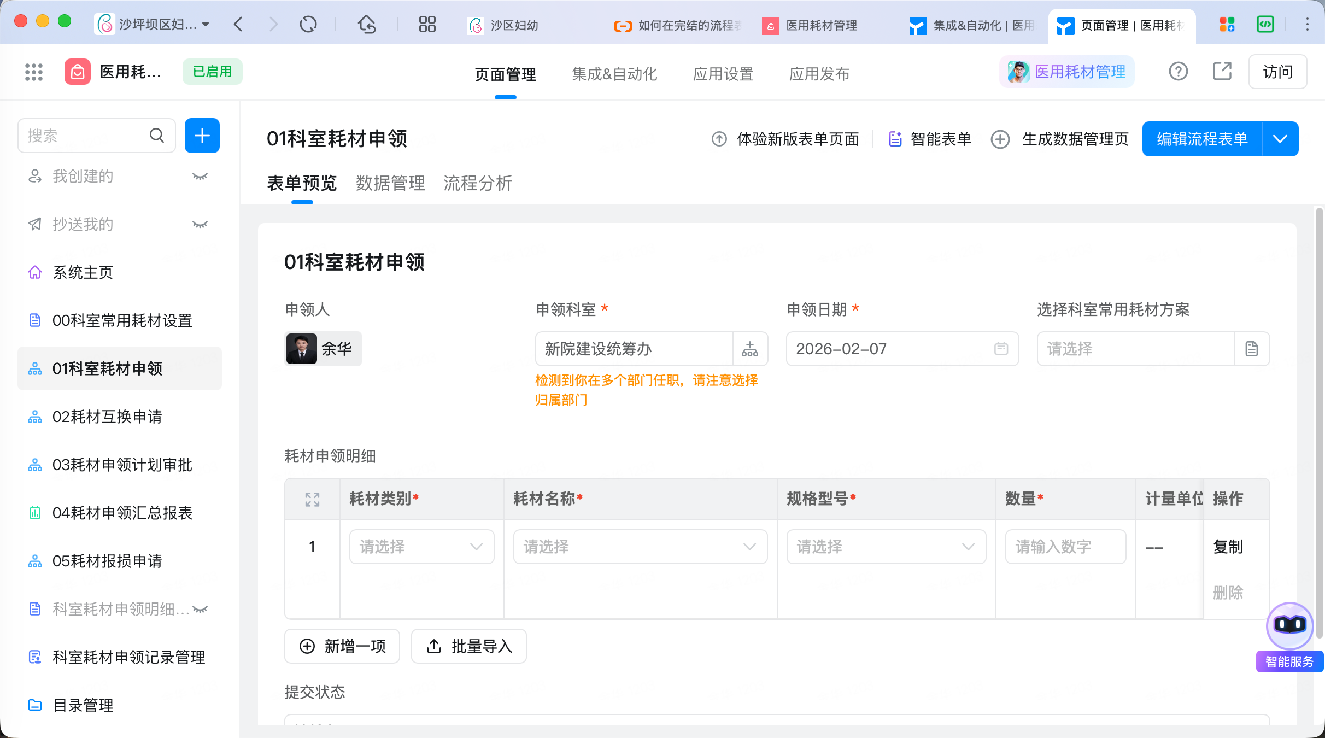Click the 新增一项 button

pos(342,646)
